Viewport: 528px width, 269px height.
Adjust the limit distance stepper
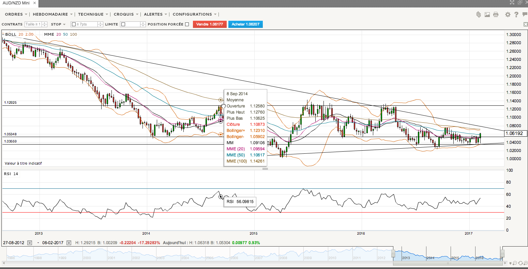143,24
